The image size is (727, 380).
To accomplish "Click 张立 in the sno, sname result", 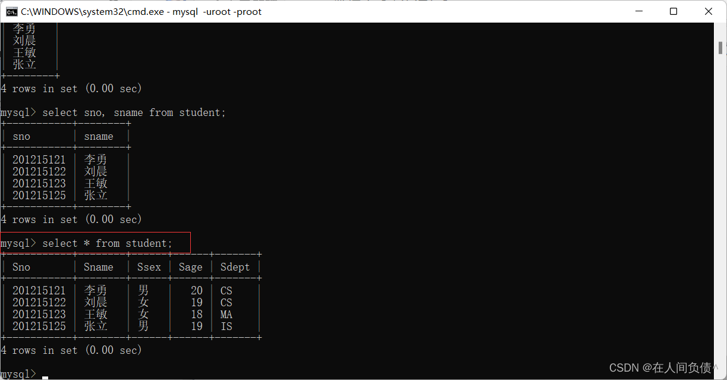I will (x=96, y=195).
